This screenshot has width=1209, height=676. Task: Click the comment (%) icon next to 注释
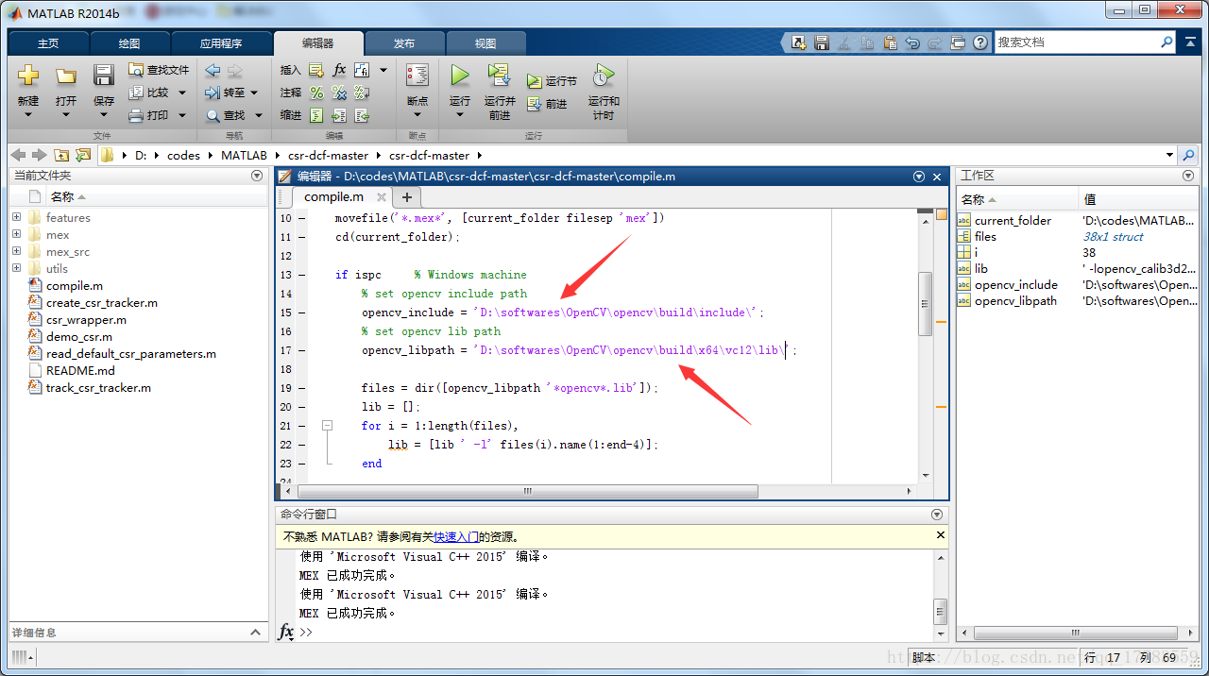(316, 93)
